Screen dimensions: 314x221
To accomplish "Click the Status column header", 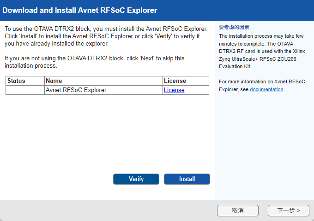I will 17,81.
